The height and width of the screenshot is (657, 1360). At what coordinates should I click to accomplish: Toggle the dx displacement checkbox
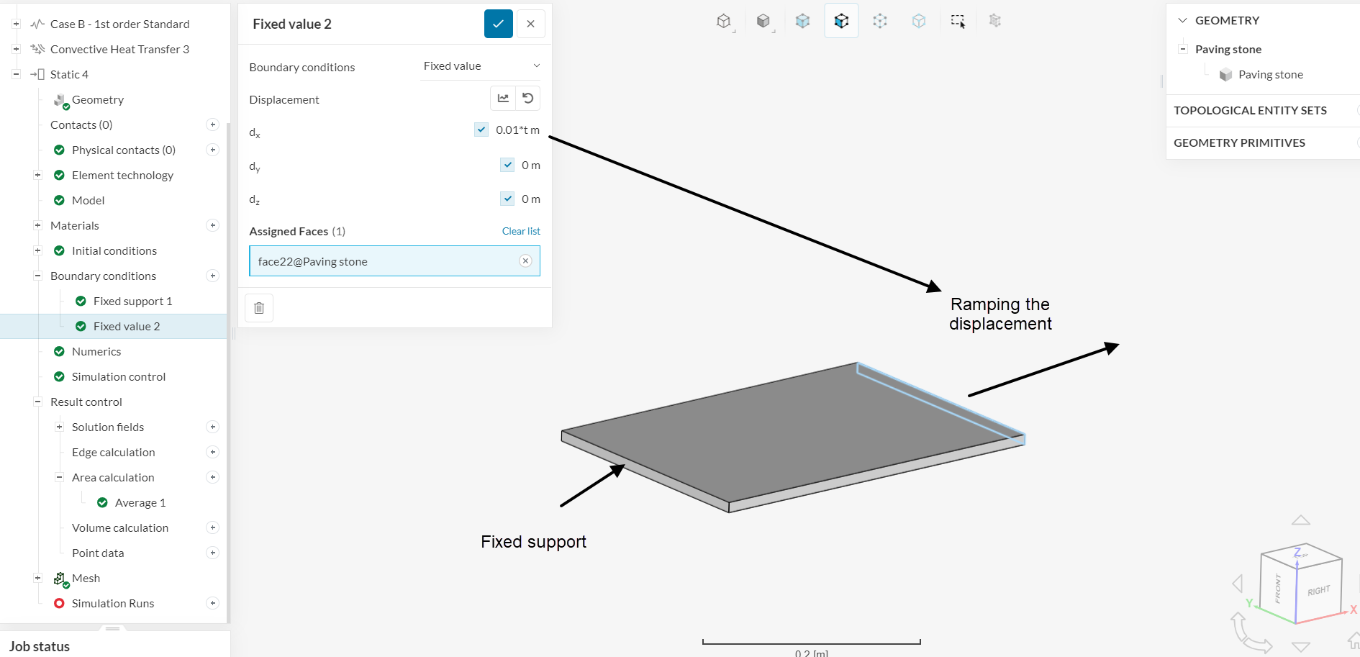tap(481, 130)
